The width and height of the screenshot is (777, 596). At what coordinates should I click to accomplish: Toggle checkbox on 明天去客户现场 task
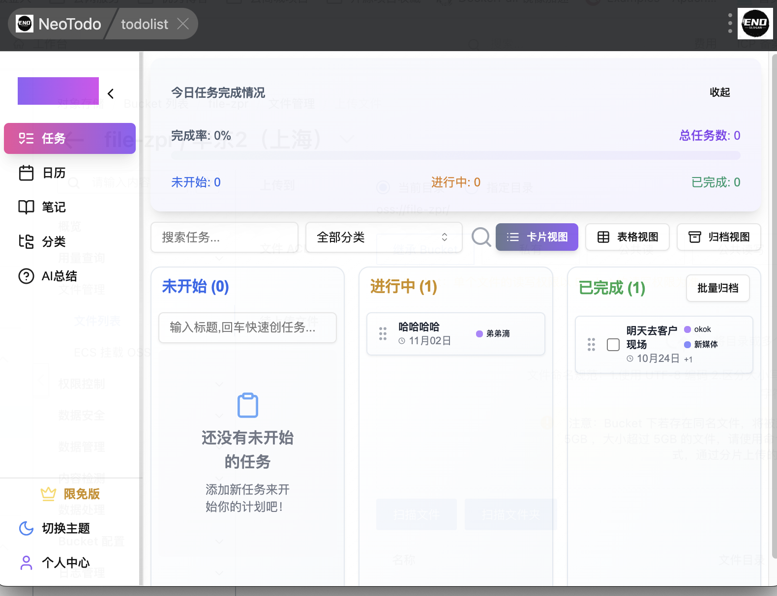pyautogui.click(x=613, y=345)
